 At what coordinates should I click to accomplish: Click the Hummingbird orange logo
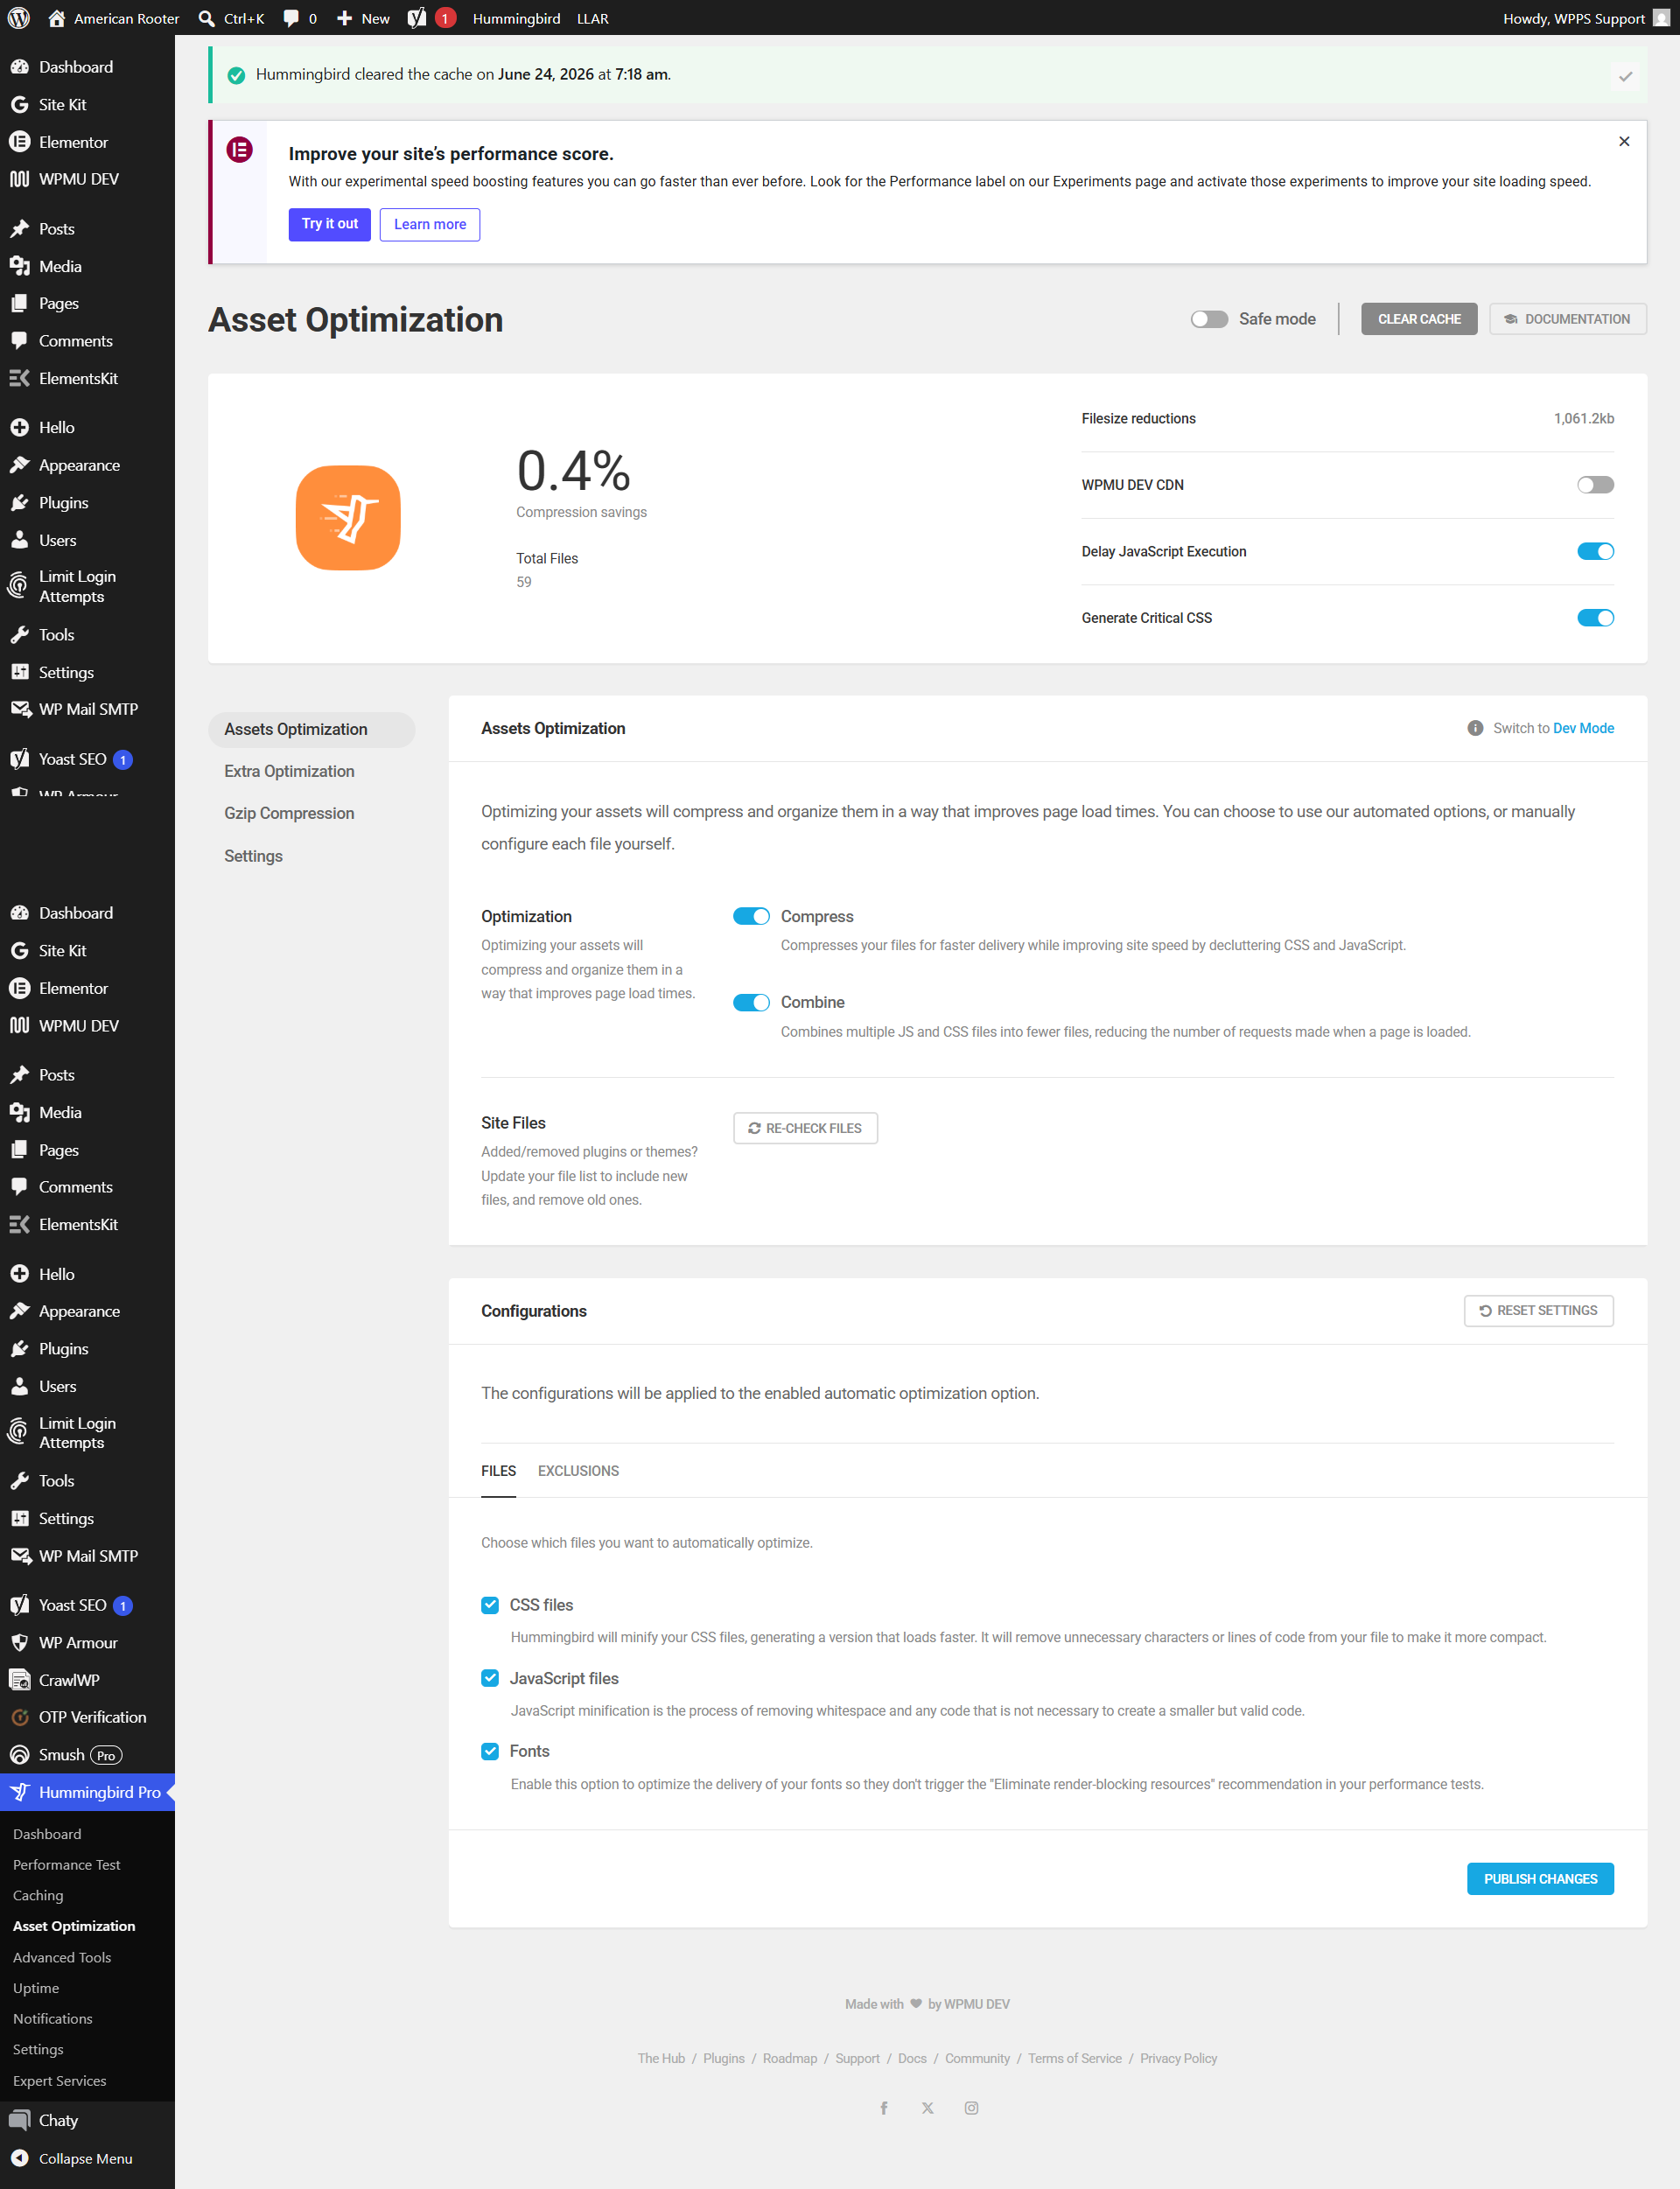(x=348, y=518)
